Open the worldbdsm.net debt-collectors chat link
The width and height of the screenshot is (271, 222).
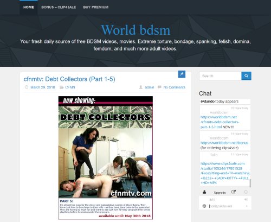220,122
